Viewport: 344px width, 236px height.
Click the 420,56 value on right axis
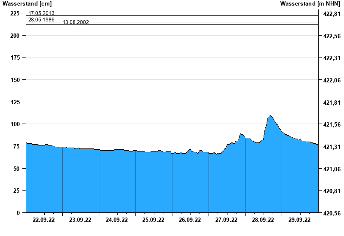point(331,213)
